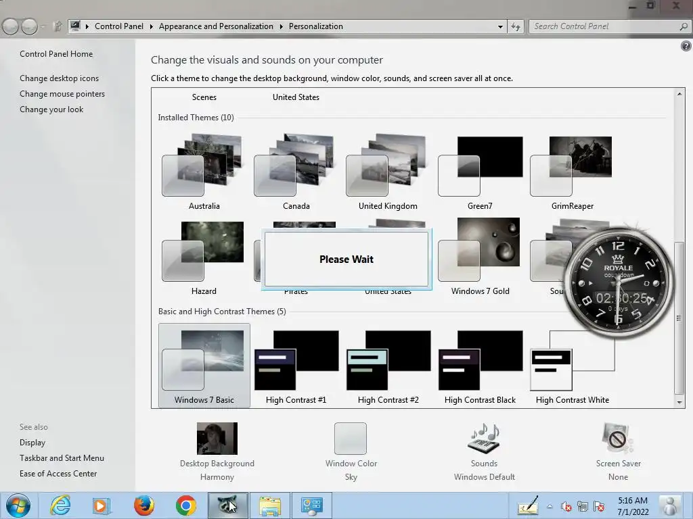Click the search magnifier icon
Image resolution: width=693 pixels, height=519 pixels.
(684, 26)
